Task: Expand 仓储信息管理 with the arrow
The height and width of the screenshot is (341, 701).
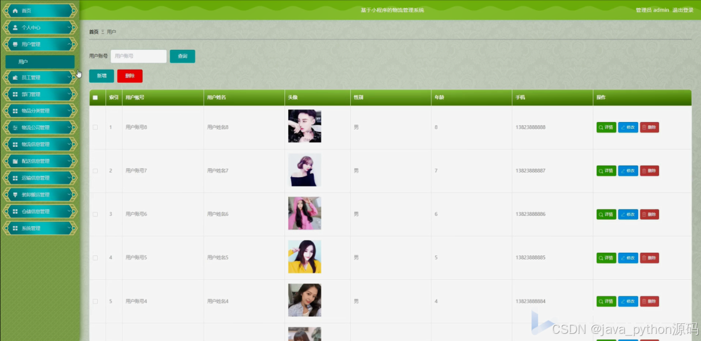Action: pyautogui.click(x=69, y=211)
